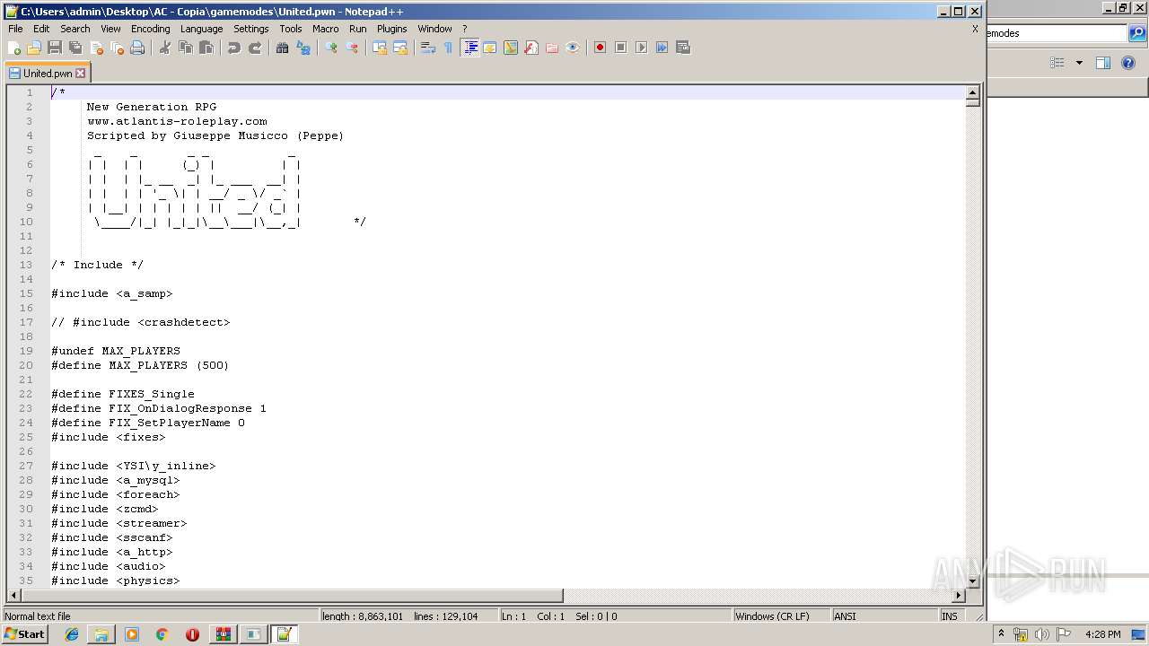Open a file via toolbar Open icon
The image size is (1149, 646).
coord(34,48)
